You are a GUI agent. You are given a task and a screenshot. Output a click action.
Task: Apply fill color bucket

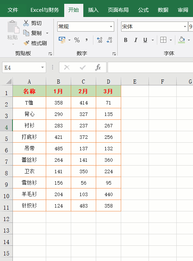click(182, 40)
